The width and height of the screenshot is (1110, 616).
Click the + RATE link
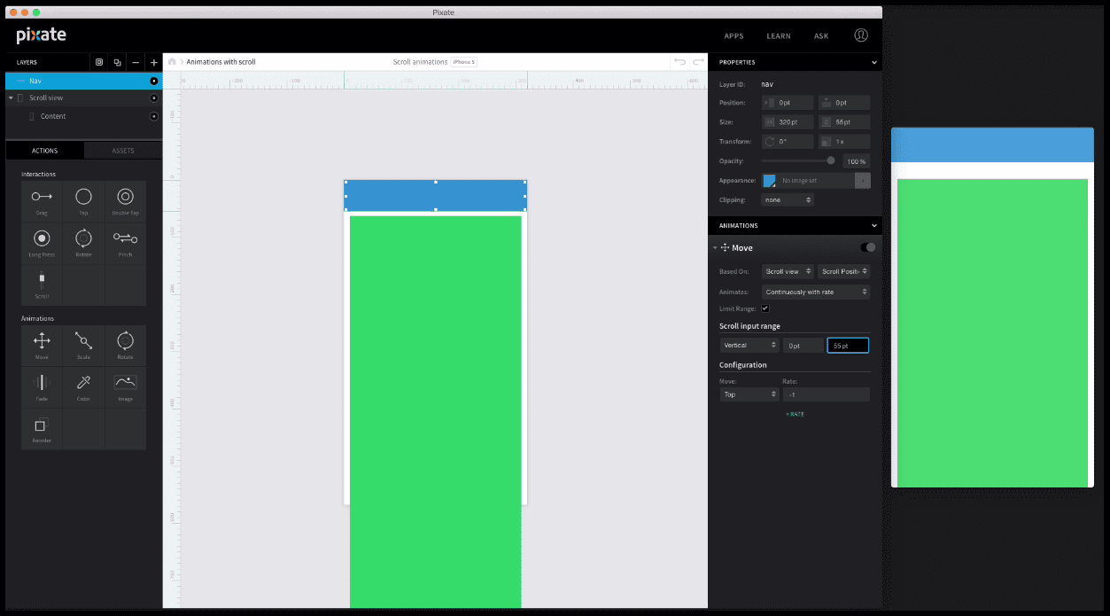795,414
